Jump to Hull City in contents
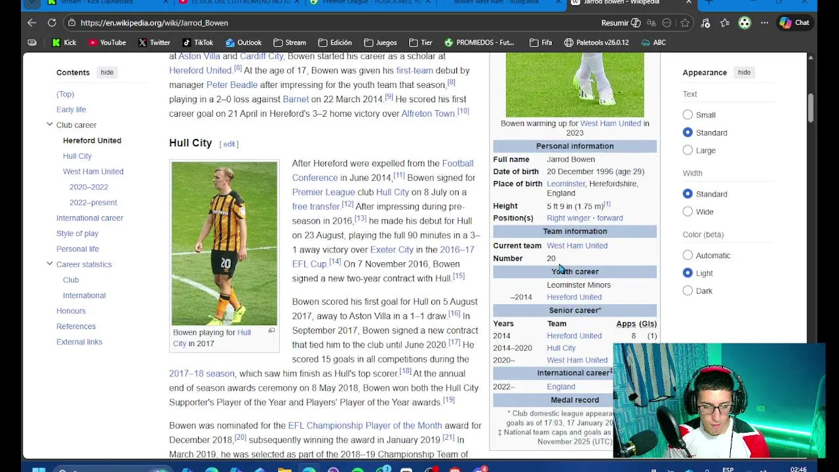This screenshot has height=472, width=839. (x=77, y=156)
